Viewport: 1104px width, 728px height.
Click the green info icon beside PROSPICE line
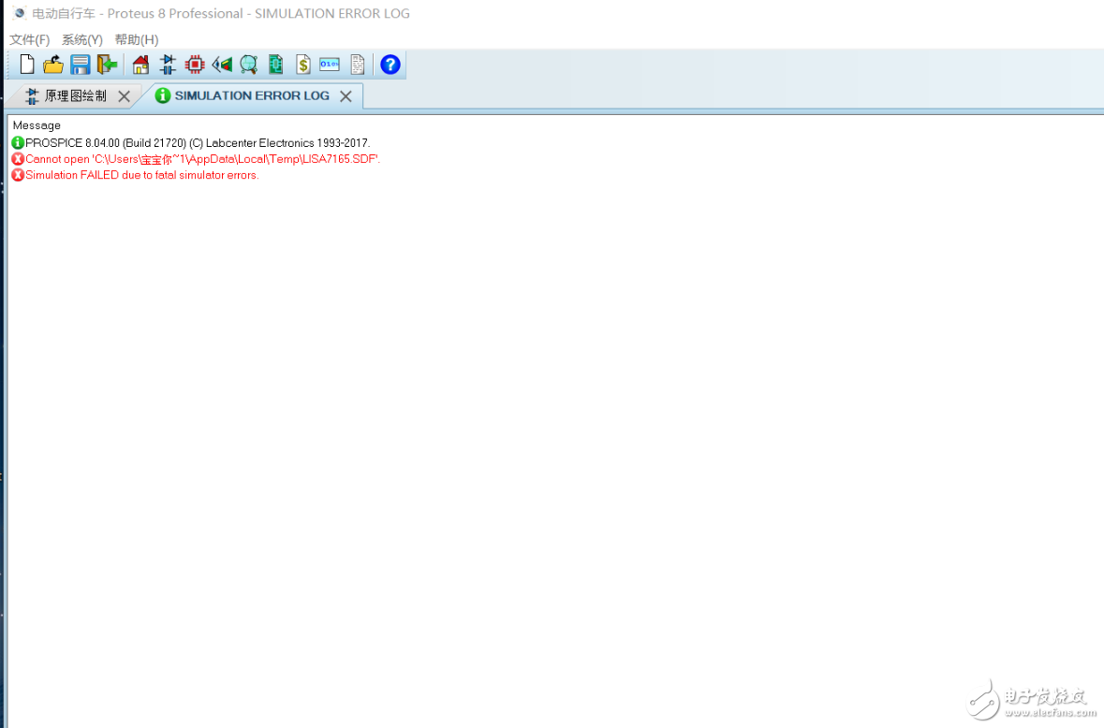pos(19,143)
